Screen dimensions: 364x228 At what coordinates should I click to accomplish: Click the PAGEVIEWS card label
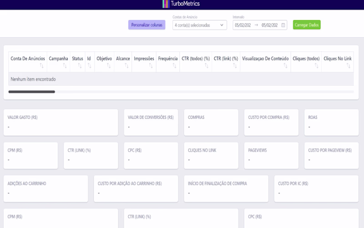tap(257, 150)
